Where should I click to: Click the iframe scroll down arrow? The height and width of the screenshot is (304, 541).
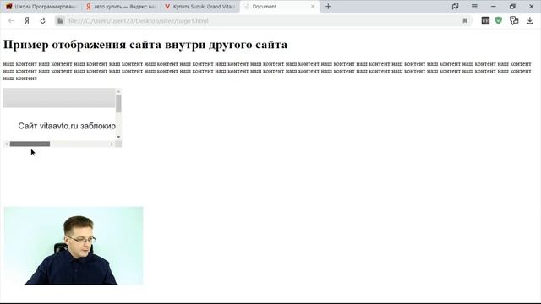coord(118,137)
